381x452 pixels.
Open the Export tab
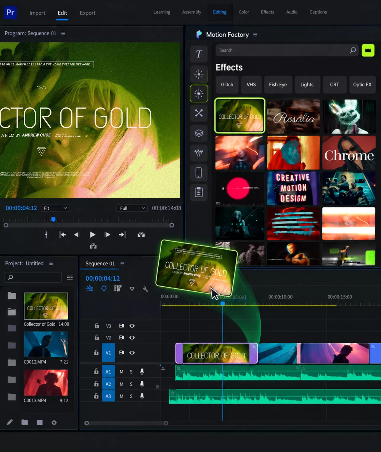click(88, 13)
